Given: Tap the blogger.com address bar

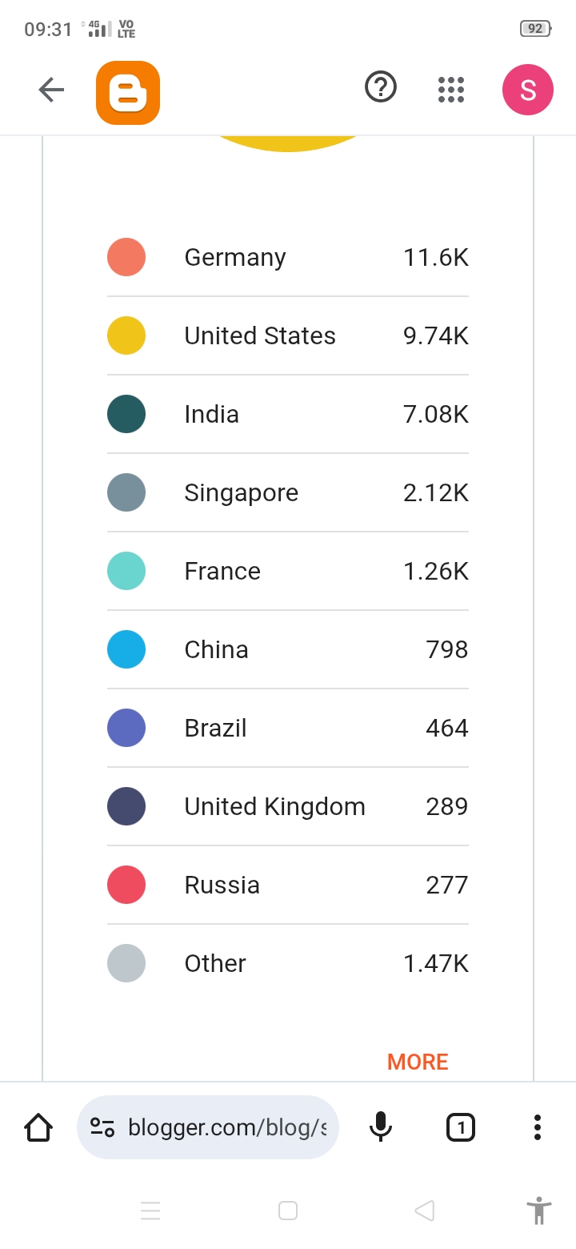Looking at the screenshot, I should click(227, 1127).
